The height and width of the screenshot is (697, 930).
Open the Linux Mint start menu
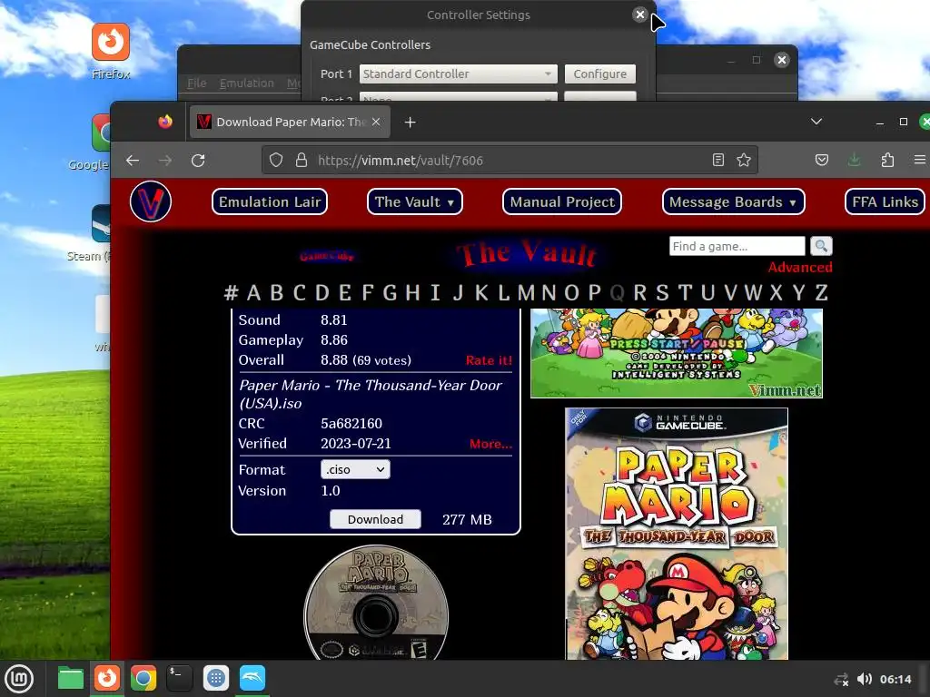(20, 679)
